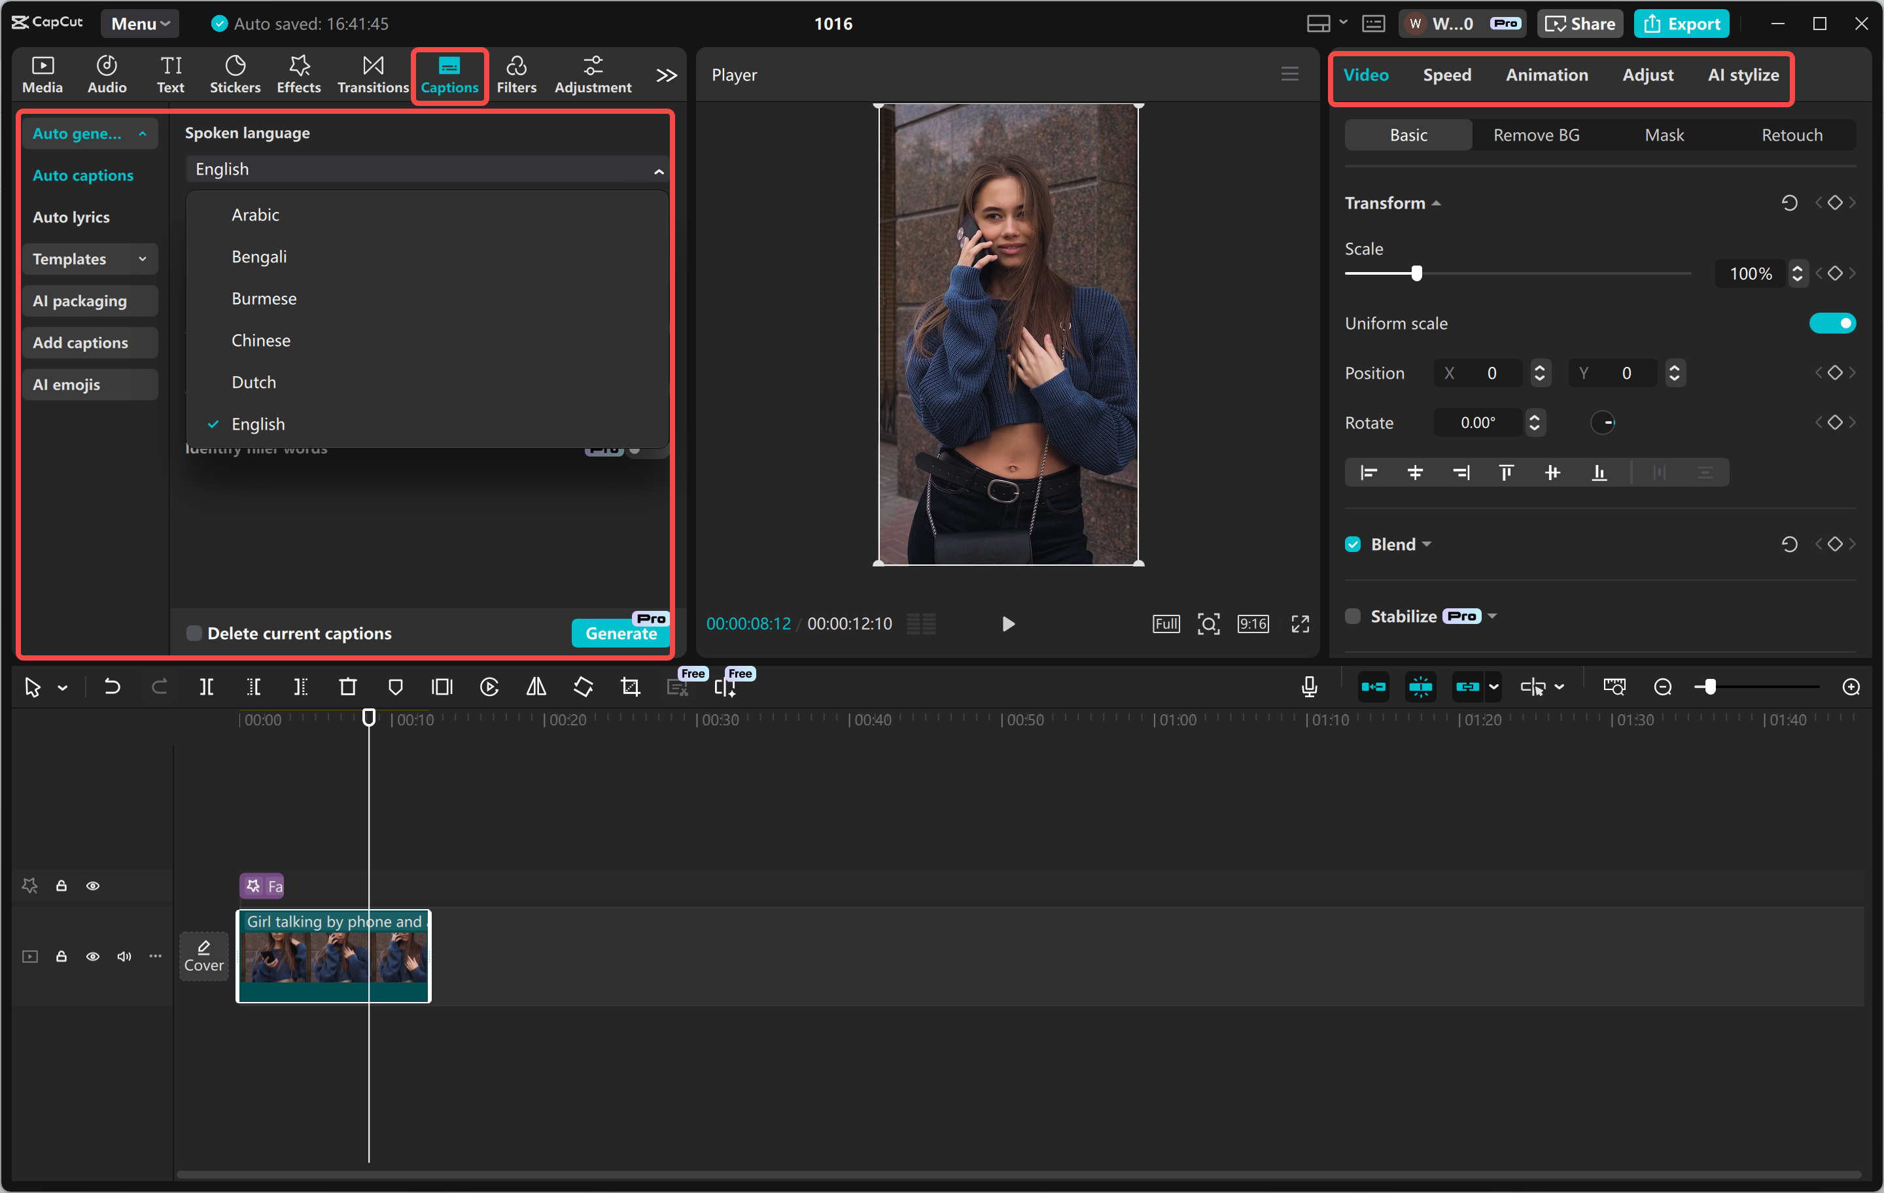Collapse the Spoken language English dropdown
The width and height of the screenshot is (1884, 1193).
(426, 170)
